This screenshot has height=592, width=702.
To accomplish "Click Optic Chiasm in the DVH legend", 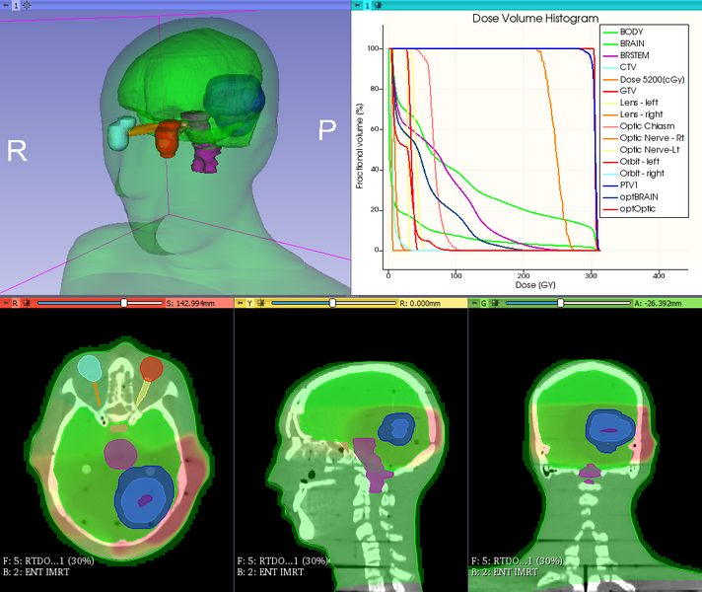I will point(647,126).
